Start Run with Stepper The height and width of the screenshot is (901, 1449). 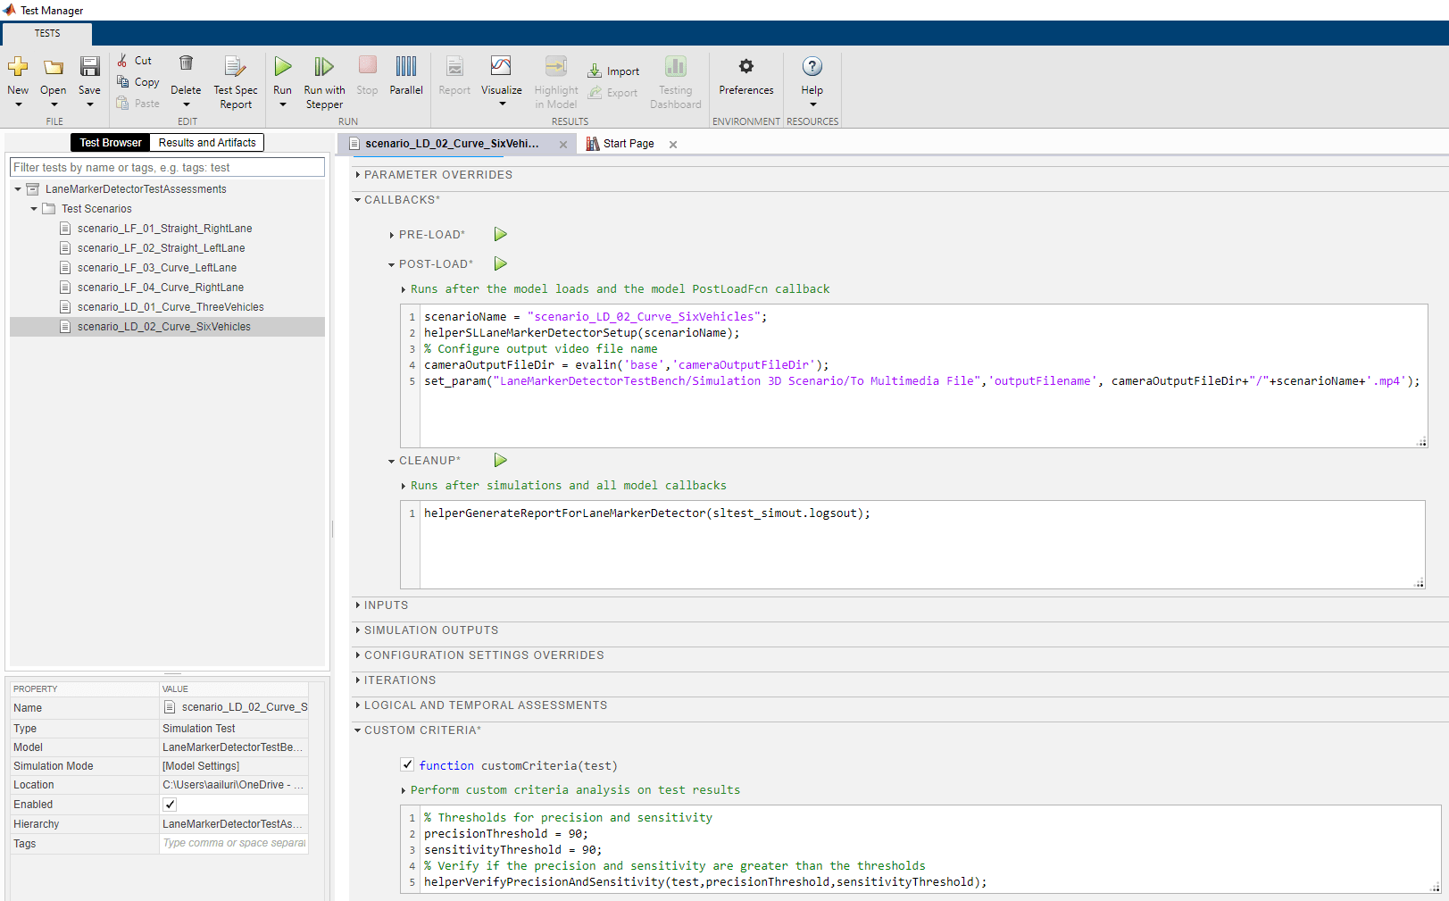(324, 68)
